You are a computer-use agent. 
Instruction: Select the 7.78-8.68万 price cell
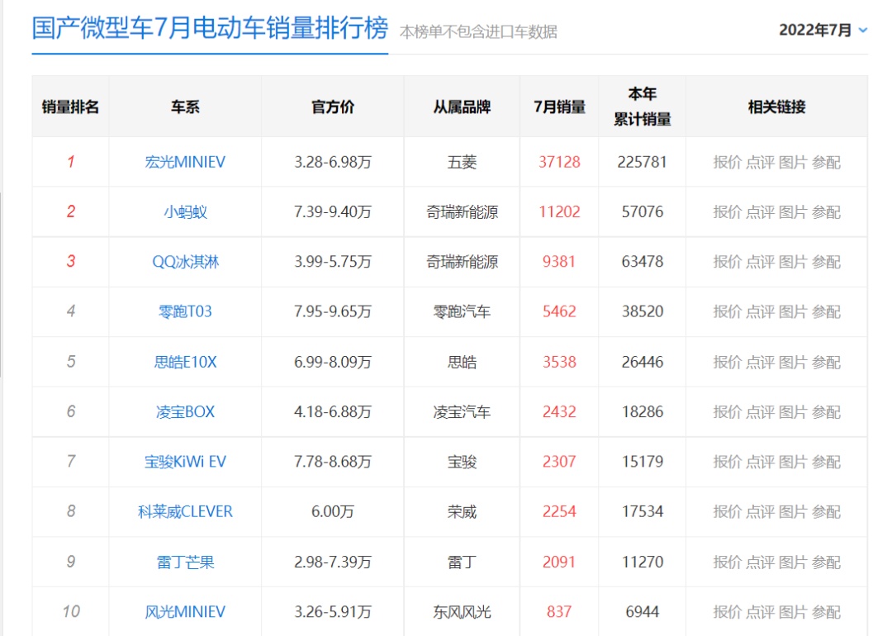coord(333,462)
